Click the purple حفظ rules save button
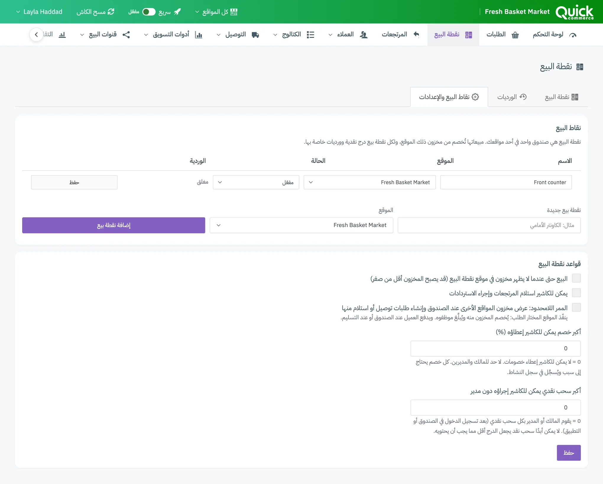The width and height of the screenshot is (603, 484). pyautogui.click(x=569, y=453)
